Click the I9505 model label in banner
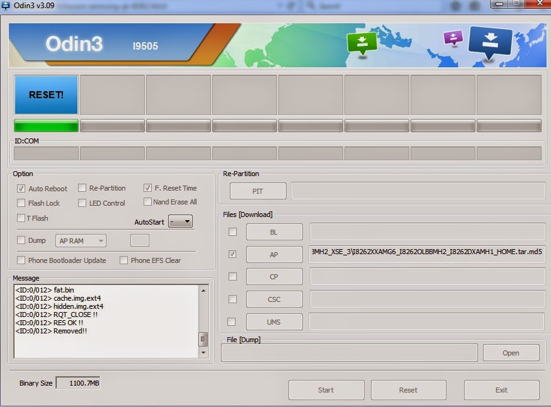 pos(145,46)
